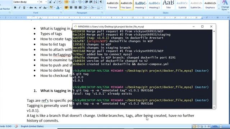
Task: Open the multilevel list menu
Action: (80, 2)
